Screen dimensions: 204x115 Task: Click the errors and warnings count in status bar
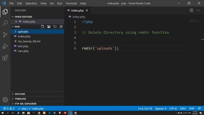pyautogui.click(x=9, y=109)
